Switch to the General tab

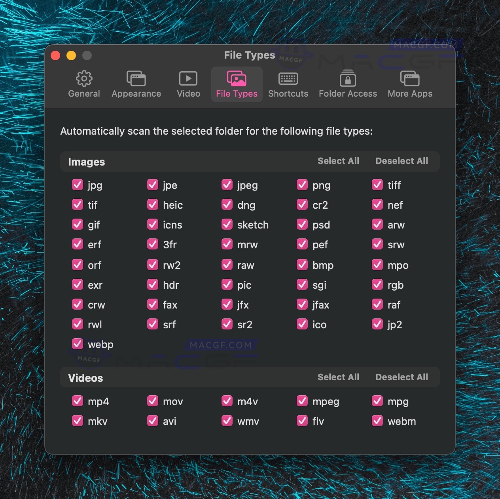(83, 84)
